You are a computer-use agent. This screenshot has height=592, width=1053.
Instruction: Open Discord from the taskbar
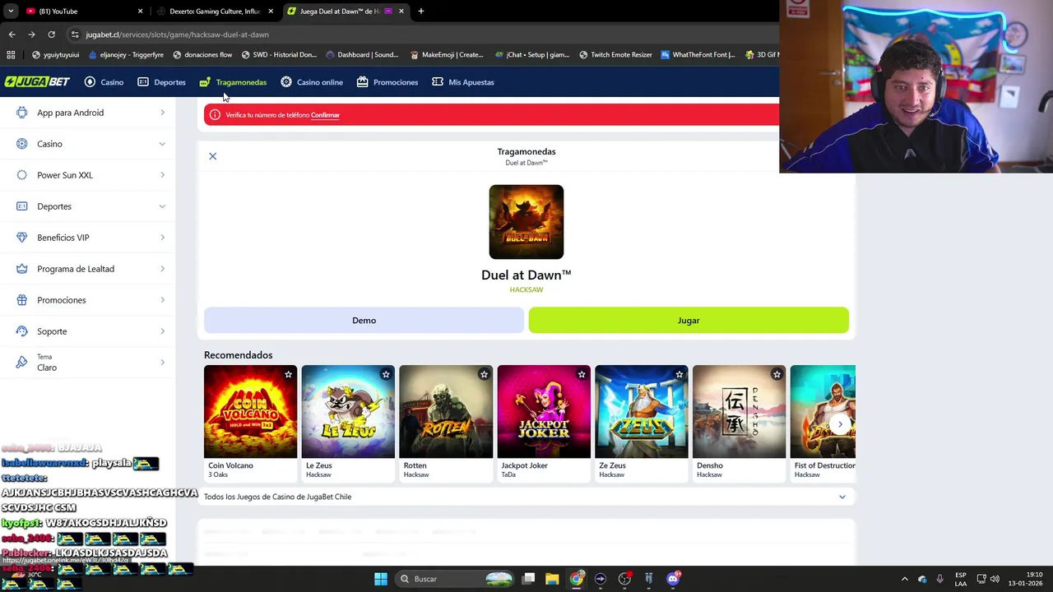tap(673, 579)
